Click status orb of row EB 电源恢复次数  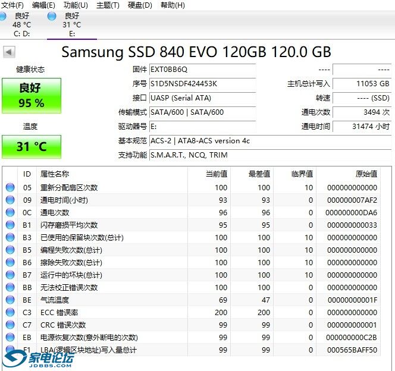click(10, 337)
